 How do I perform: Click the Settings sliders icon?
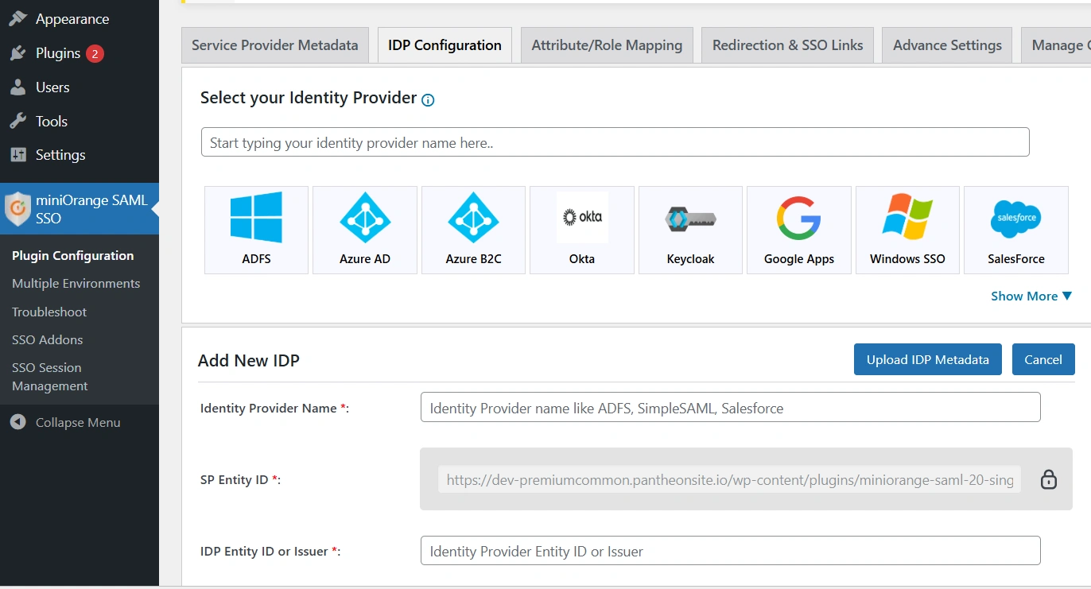pos(17,155)
